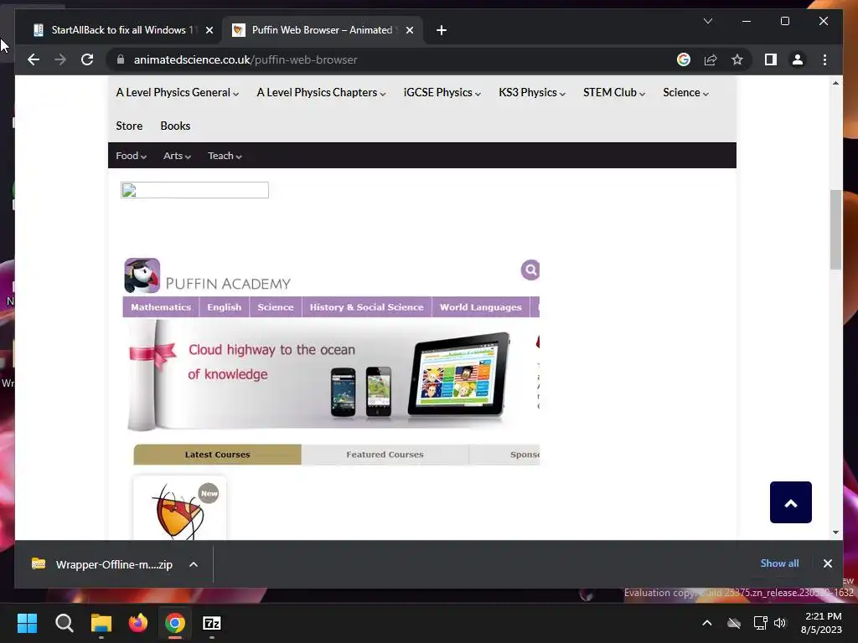
Task: Share this page via share icon
Action: (x=711, y=59)
